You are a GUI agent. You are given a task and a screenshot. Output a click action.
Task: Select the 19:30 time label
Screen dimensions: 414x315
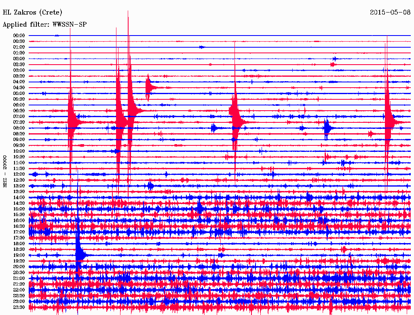[x=19, y=261]
